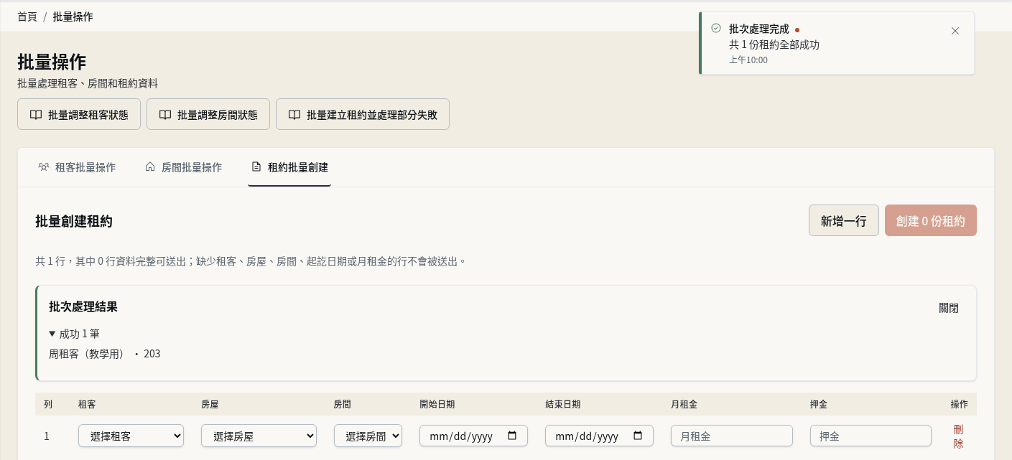Click the 房屋 column header
This screenshot has width=1012, height=460.
click(x=210, y=404)
